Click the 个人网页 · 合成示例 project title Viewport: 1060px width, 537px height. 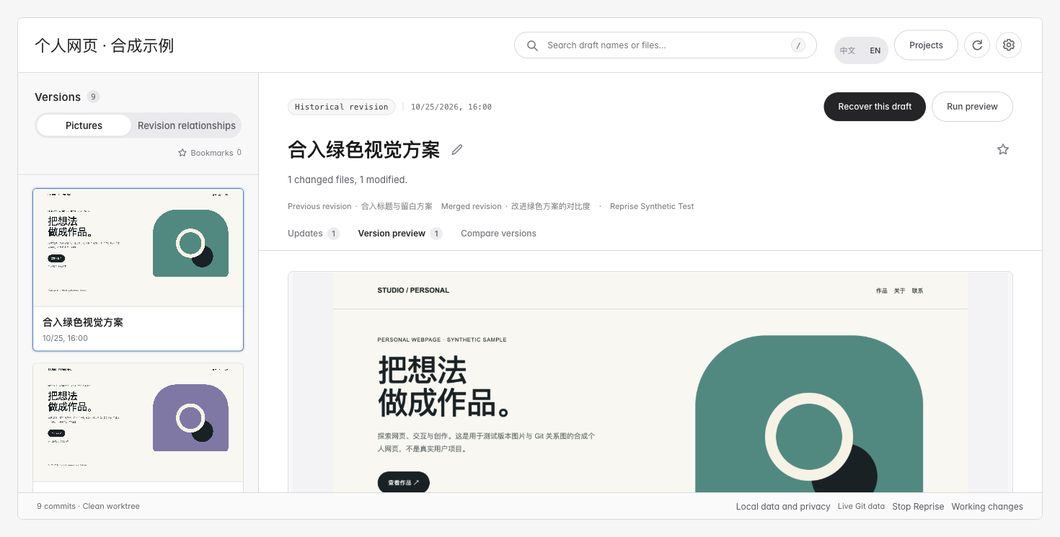[104, 46]
